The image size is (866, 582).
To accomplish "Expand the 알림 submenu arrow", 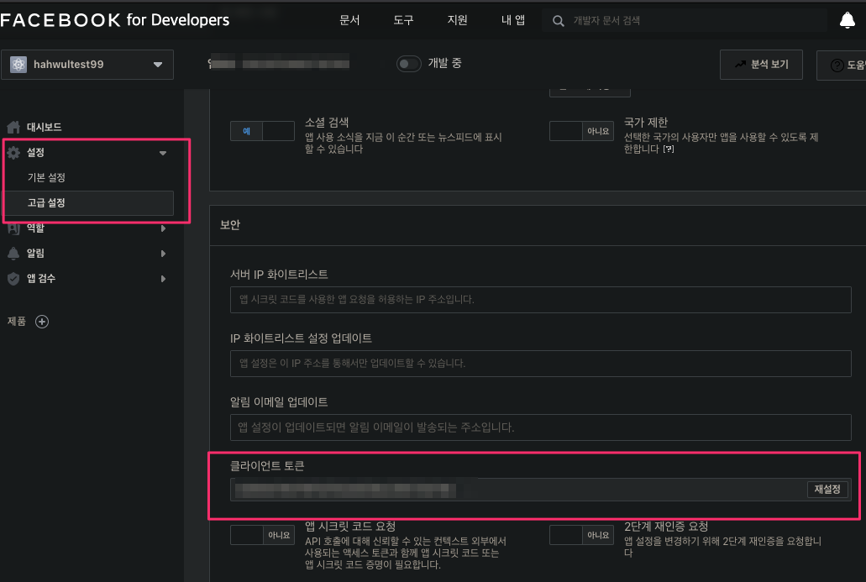I will [x=163, y=254].
